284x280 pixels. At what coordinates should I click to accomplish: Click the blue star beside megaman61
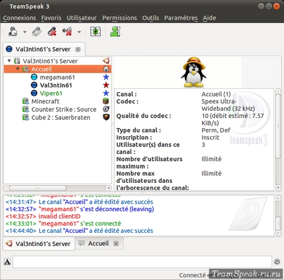click(106, 77)
